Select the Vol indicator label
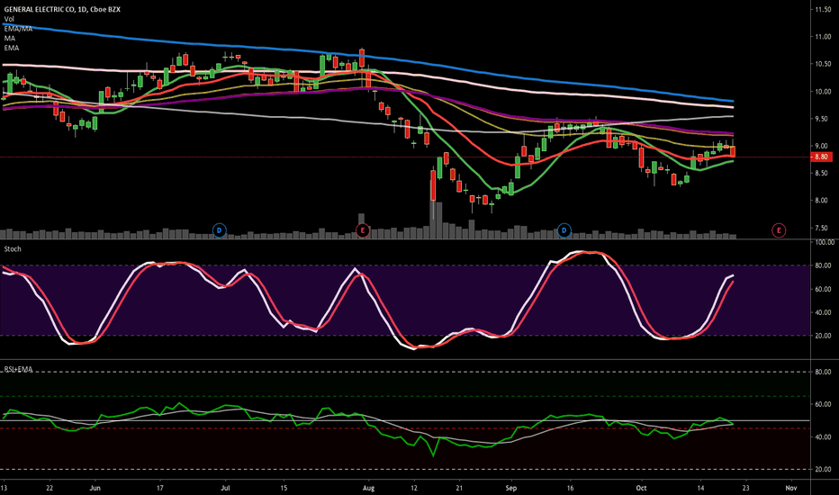The width and height of the screenshot is (839, 495). (9, 19)
